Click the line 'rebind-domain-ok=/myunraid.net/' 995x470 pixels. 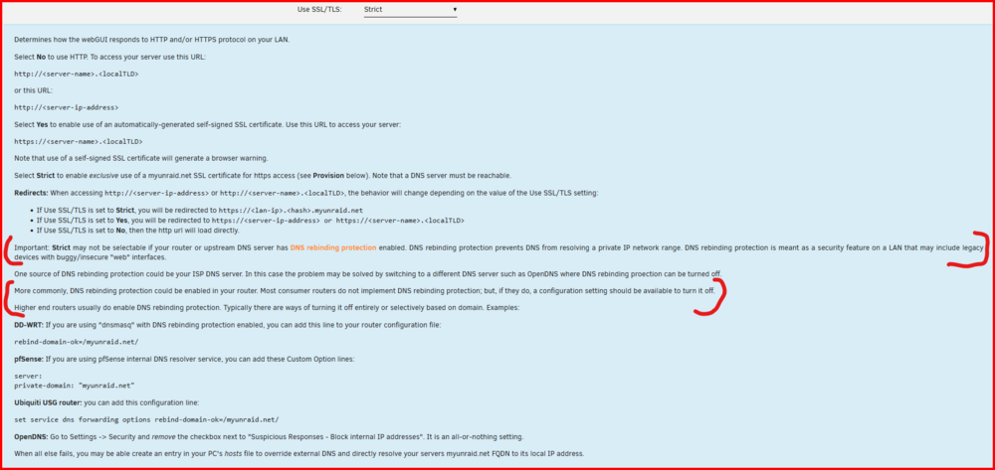click(x=77, y=342)
